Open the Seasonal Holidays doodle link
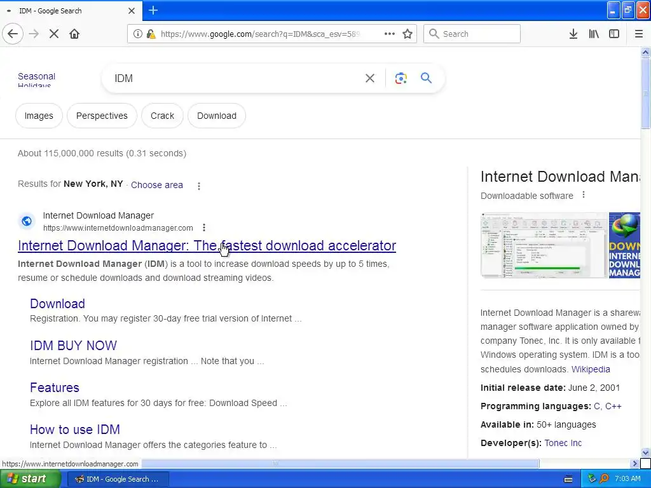This screenshot has height=488, width=651. 36,79
